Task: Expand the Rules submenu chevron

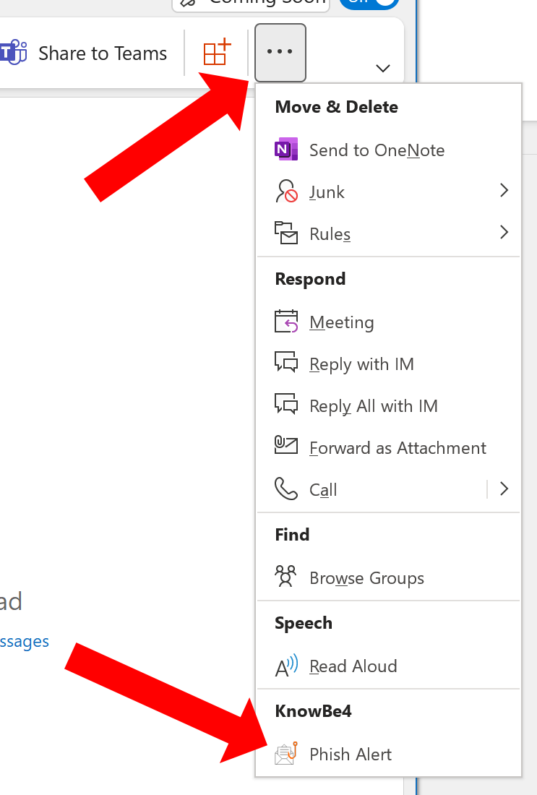Action: tap(504, 232)
